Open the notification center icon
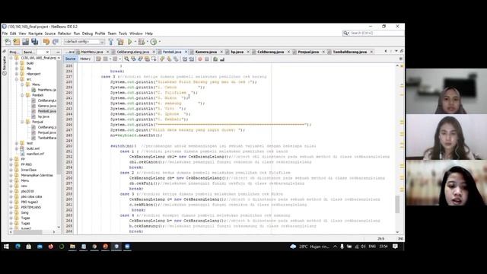The image size is (487, 274). [395, 247]
